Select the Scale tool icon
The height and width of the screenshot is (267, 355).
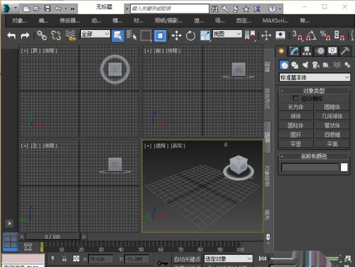click(x=205, y=36)
